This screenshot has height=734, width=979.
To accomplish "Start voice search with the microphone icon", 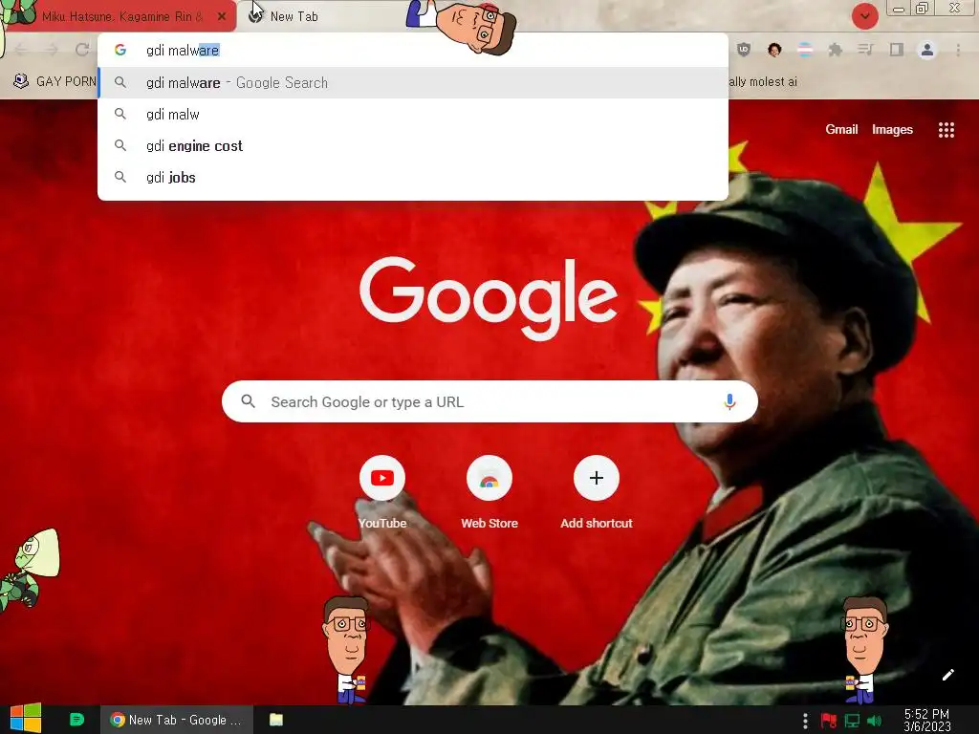I will point(729,401).
